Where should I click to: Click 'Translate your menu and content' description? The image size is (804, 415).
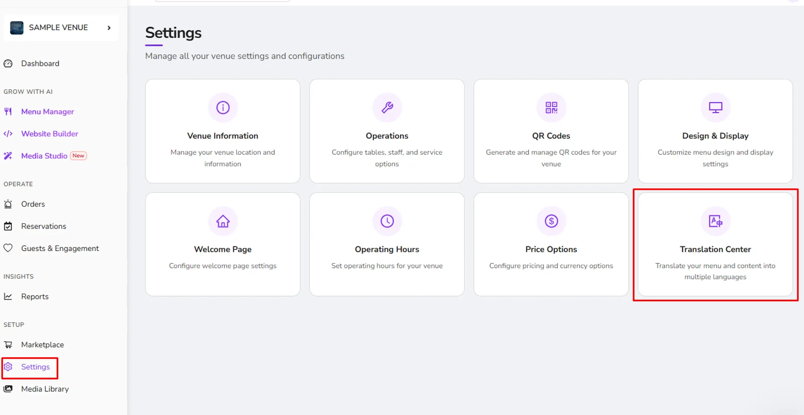(715, 271)
